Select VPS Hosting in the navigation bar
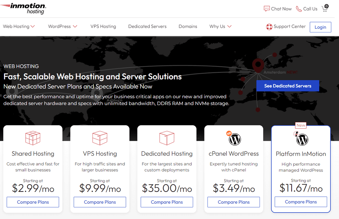 pos(103,26)
